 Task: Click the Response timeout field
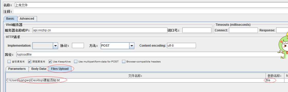(282, 30)
